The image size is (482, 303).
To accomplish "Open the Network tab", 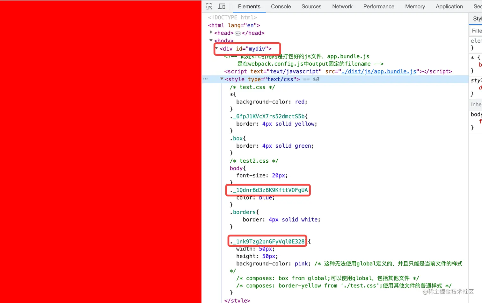I will (x=342, y=6).
